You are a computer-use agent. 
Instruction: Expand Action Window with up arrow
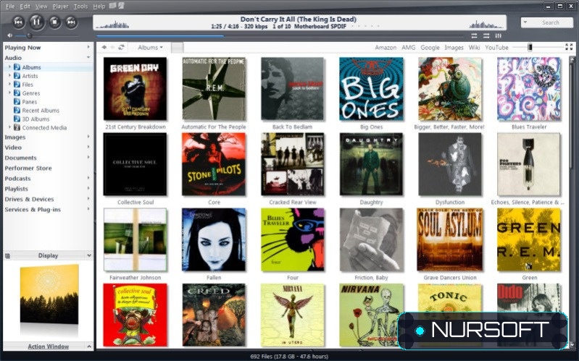(89, 347)
